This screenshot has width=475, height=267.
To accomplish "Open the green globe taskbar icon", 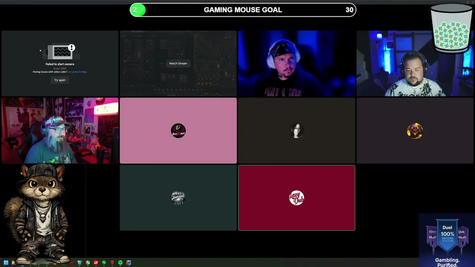I will click(x=88, y=263).
